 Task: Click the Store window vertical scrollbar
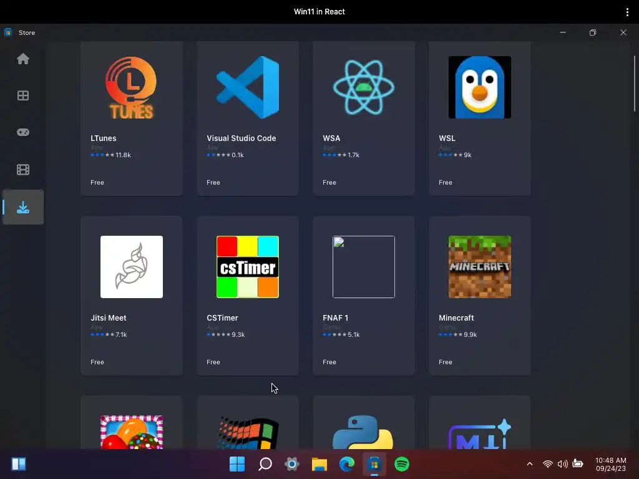[635, 84]
